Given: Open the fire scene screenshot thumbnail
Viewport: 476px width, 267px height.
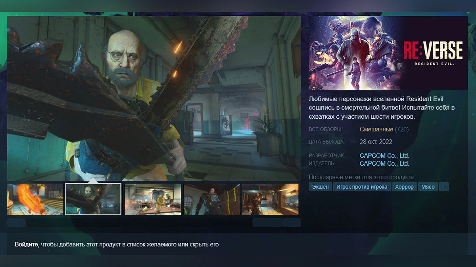Looking at the screenshot, I should click(35, 199).
